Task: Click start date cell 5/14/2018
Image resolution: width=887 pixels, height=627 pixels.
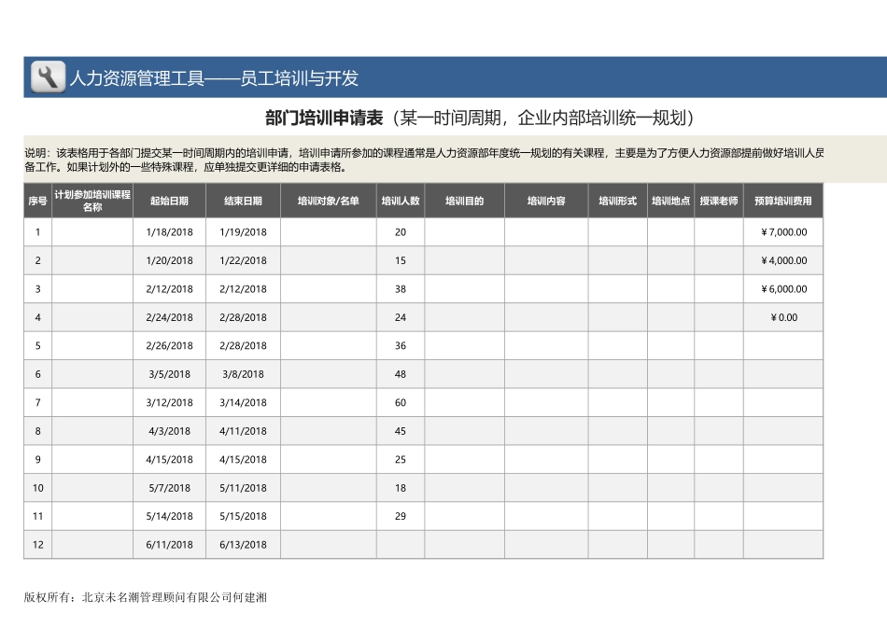Action: [169, 516]
